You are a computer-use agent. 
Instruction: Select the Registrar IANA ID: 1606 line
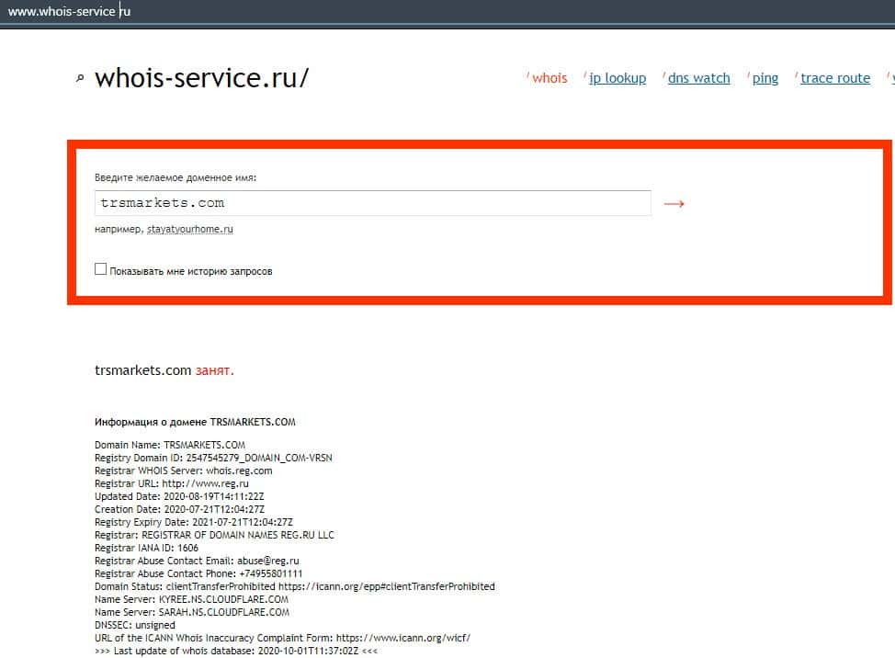147,548
